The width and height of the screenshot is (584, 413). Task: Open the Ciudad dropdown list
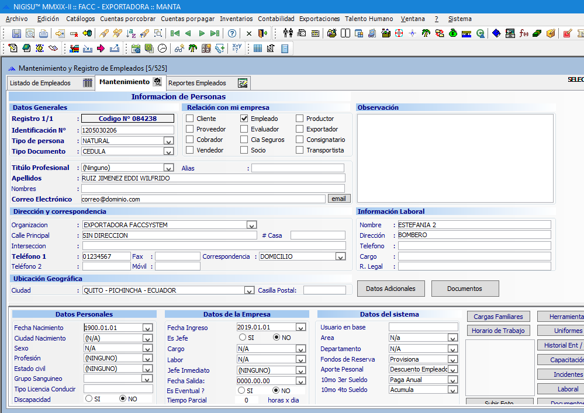250,290
